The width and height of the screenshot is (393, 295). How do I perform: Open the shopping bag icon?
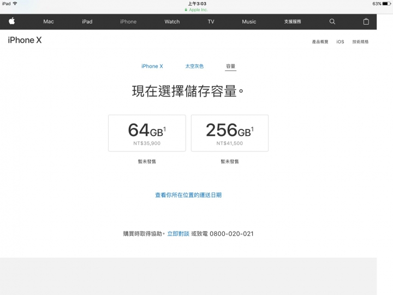(x=366, y=21)
